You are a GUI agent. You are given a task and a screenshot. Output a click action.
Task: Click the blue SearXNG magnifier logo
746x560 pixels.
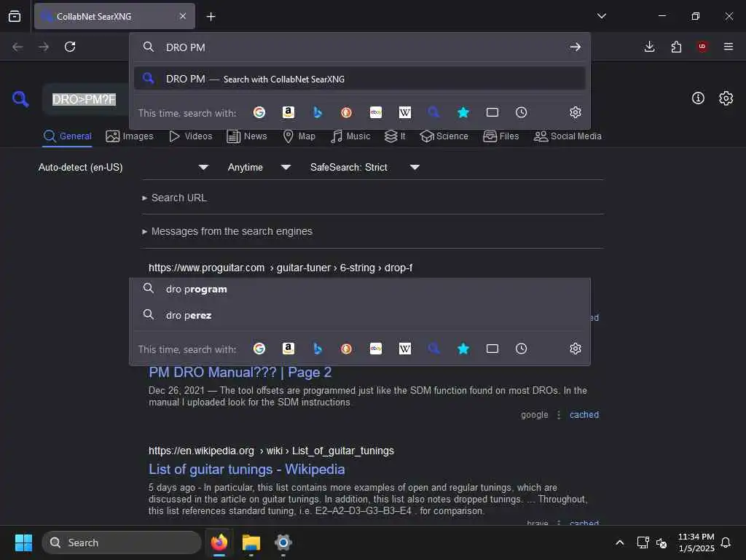click(20, 99)
